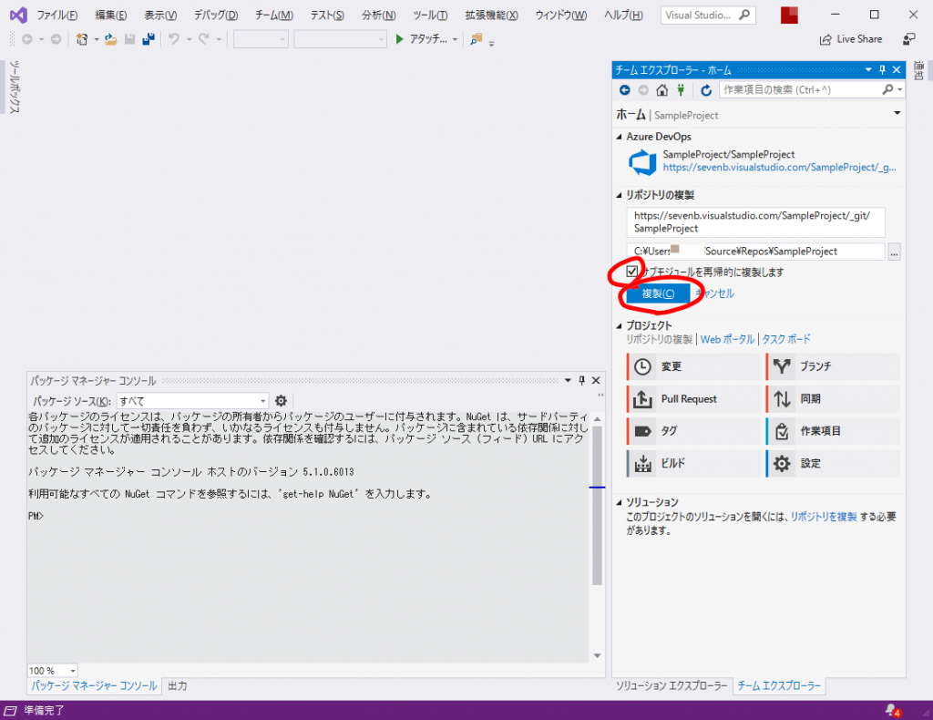Image resolution: width=933 pixels, height=720 pixels.
Task: Click the Redo toolbar icon
Action: click(204, 39)
